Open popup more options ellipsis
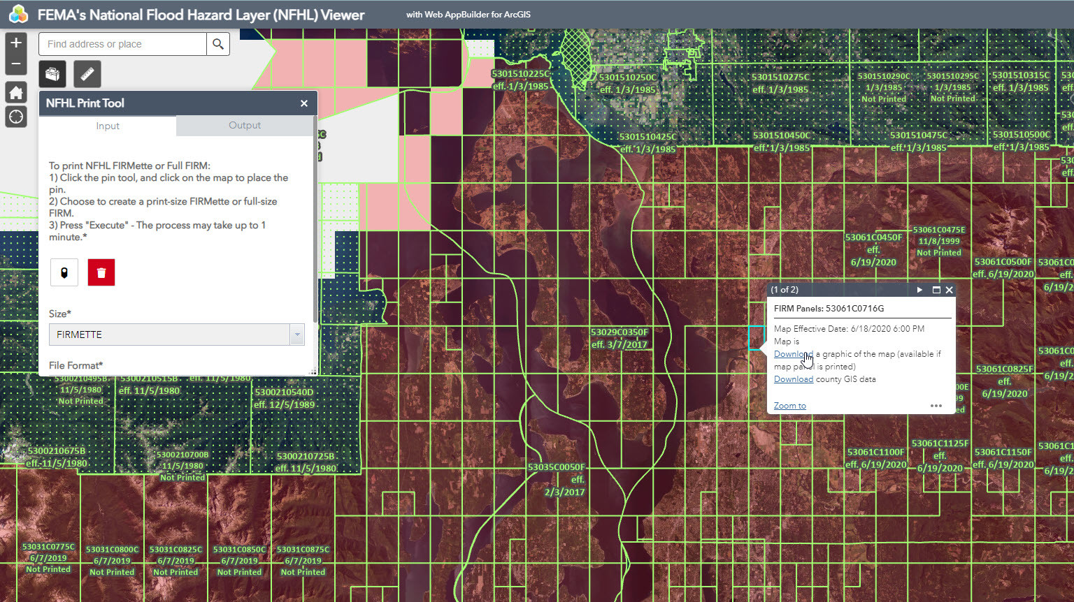Screen dimensions: 1074x602 pyautogui.click(x=936, y=406)
